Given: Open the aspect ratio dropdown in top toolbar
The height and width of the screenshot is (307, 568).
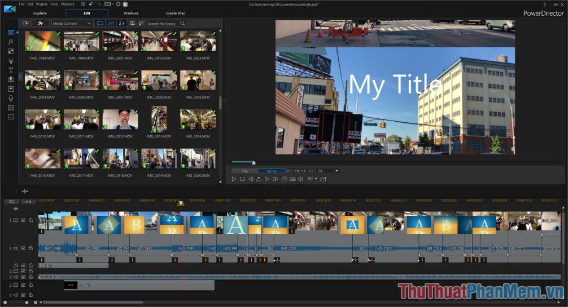Looking at the screenshot, I should (x=109, y=4).
